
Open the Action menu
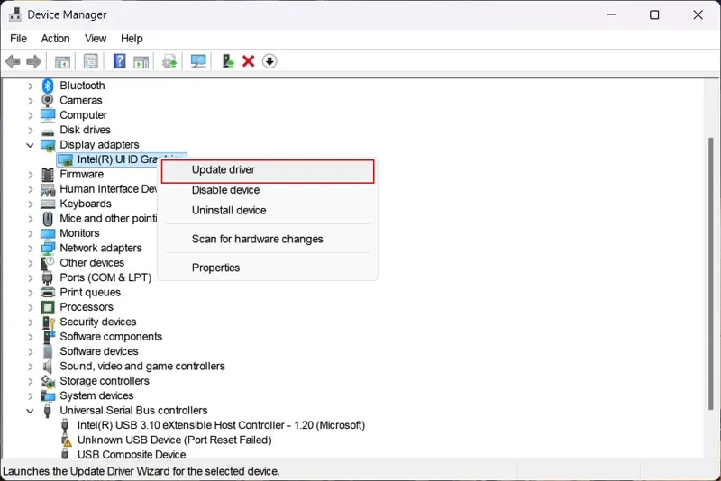(56, 39)
